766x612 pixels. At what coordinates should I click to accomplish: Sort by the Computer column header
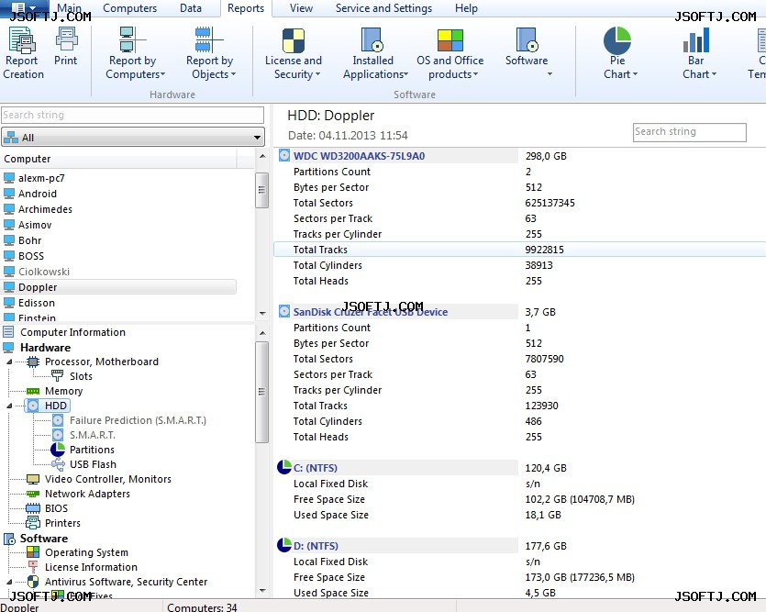[118, 159]
